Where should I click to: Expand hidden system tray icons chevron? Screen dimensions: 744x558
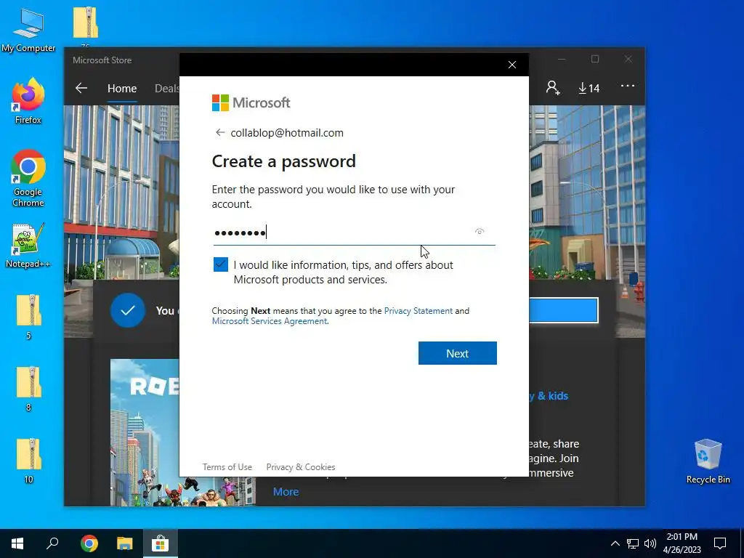click(x=615, y=543)
